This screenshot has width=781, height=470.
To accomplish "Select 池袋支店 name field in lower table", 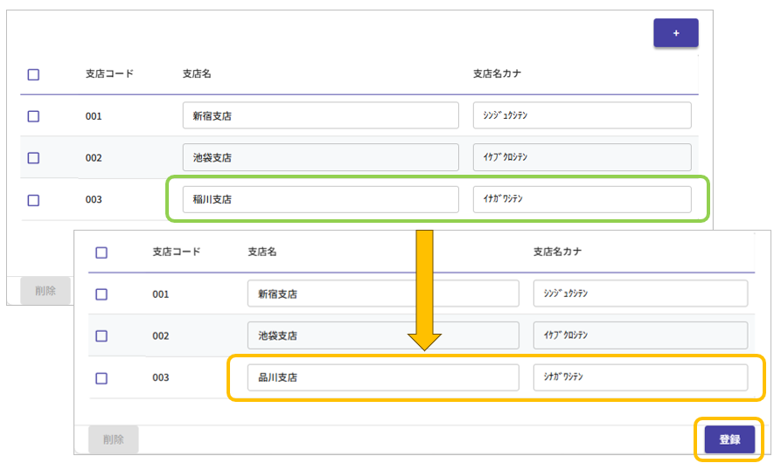I will pyautogui.click(x=383, y=335).
